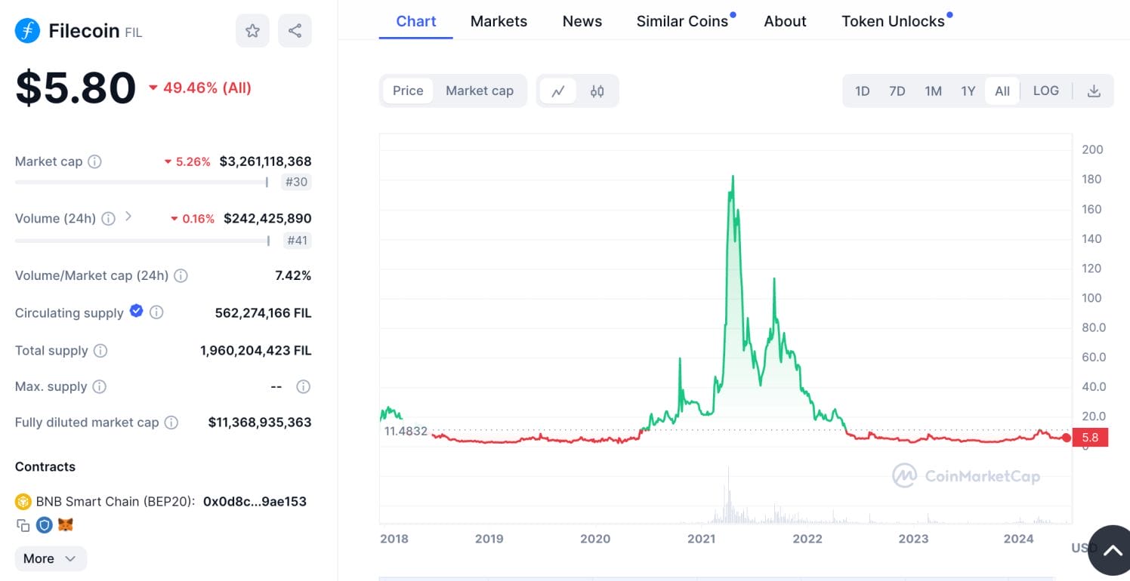Open the Markets tab
1130x581 pixels.
point(499,21)
